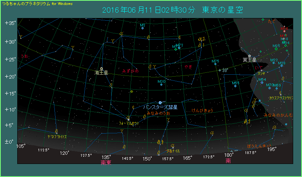
Task: Click the Neptune (海王星) planet marker
Action: (102, 69)
